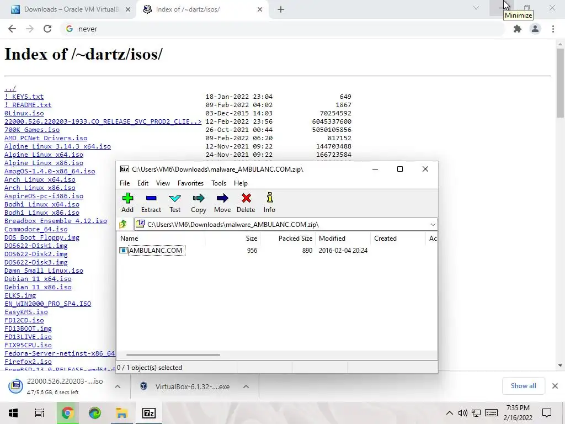The height and width of the screenshot is (424, 565).
Task: Close the Downloads Oracle VM VirtualBox tab
Action: (128, 9)
